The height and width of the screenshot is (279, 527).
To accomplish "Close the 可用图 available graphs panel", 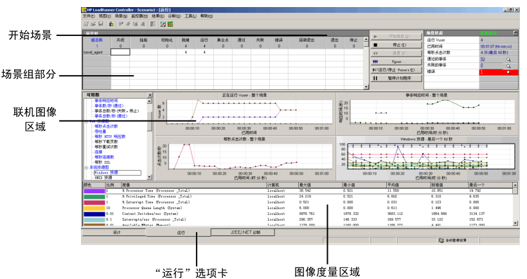I will pyautogui.click(x=150, y=95).
